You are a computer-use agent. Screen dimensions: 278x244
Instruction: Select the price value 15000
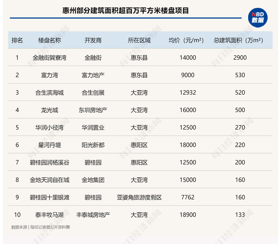(188, 180)
